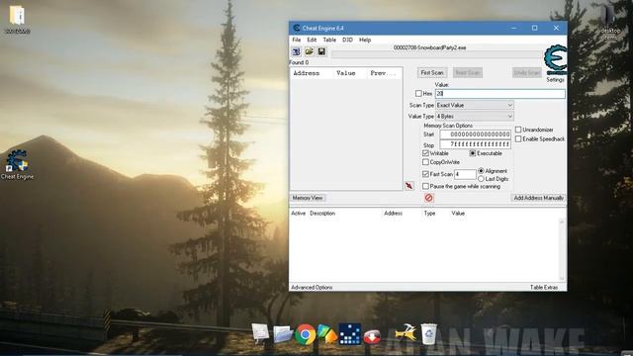Enable Pause the game while scanning
Viewport: 633px width, 356px height.
425,186
